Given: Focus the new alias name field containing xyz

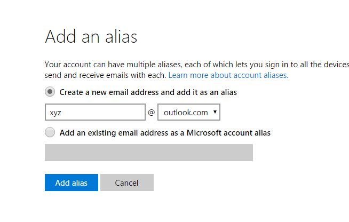Looking at the screenshot, I should pyautogui.click(x=95, y=113).
